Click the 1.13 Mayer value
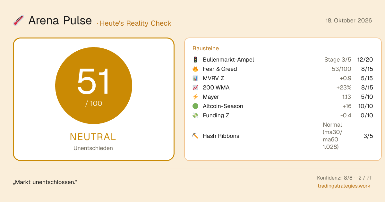The image size is (385, 202). click(346, 97)
